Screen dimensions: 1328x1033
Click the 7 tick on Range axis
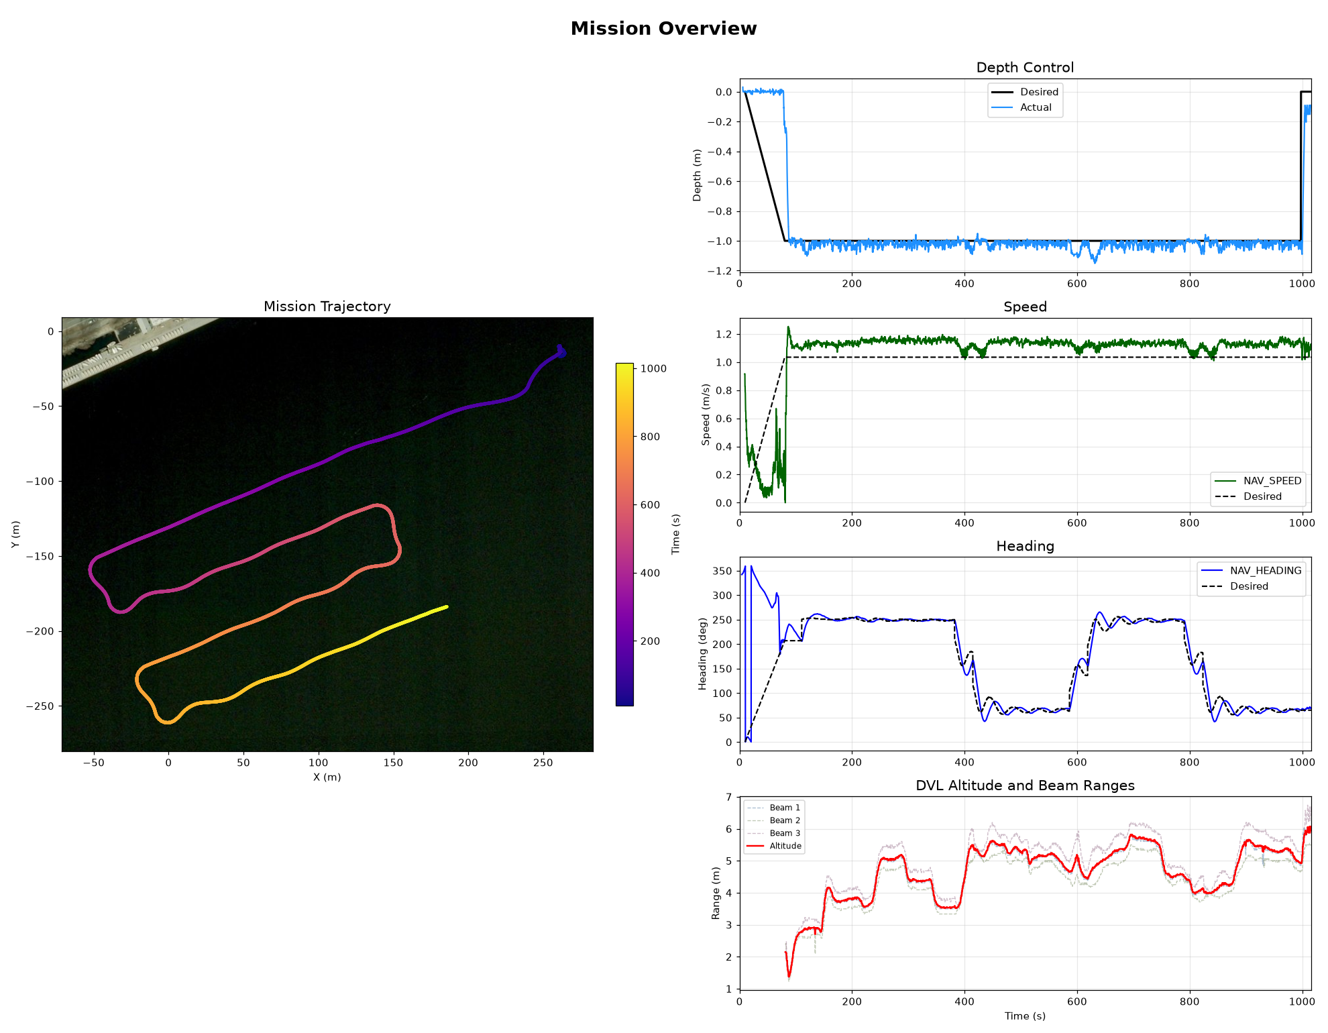[x=729, y=798]
